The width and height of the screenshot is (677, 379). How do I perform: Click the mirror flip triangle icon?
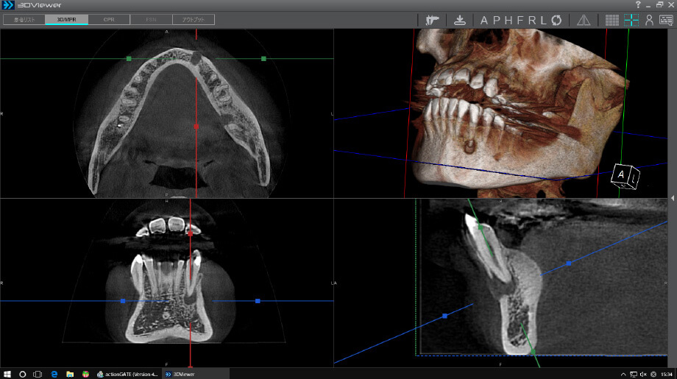(x=584, y=20)
